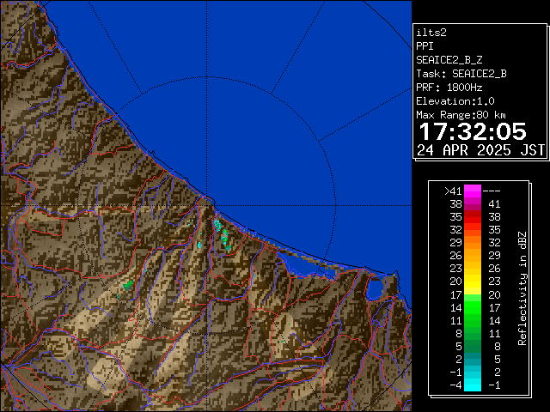Click the bright green 14 dBZ legend swatch
The width and height of the screenshot is (550, 412).
point(473,307)
